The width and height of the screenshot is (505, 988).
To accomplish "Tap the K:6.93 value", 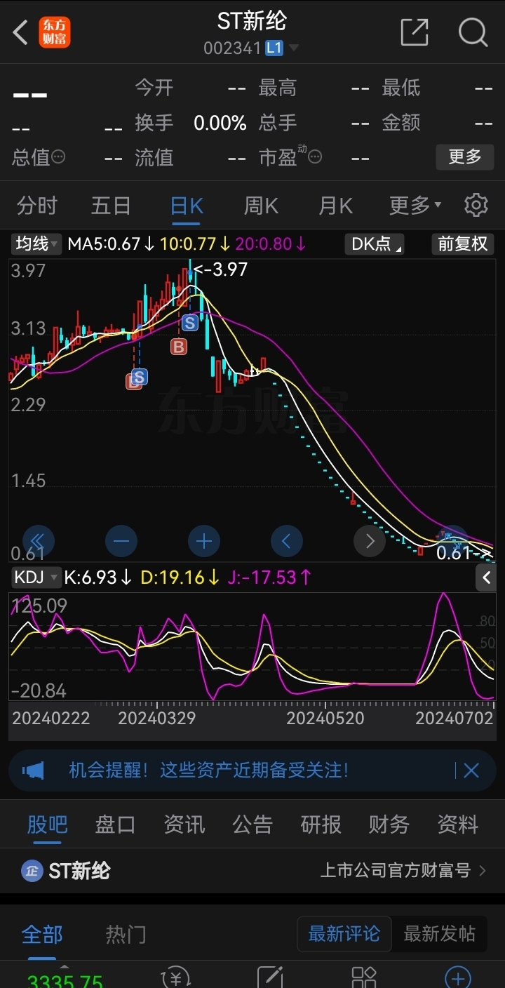I will pos(98,578).
